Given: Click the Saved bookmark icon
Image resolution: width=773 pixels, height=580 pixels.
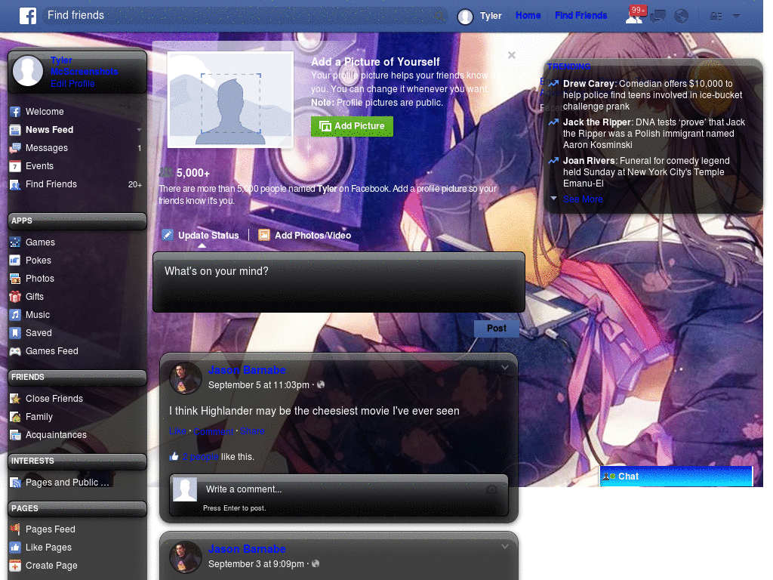Looking at the screenshot, I should point(15,333).
